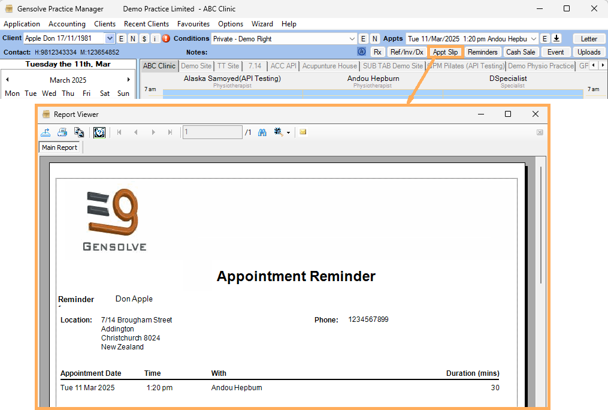Go to previous page of report
This screenshot has height=410, width=608.
click(136, 132)
